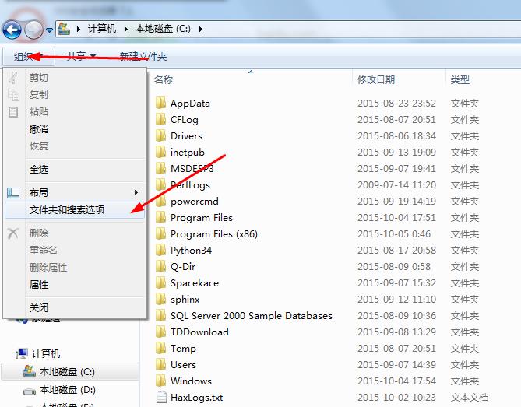Image resolution: width=521 pixels, height=407 pixels.
Task: Click 本地磁盘 (C:) in the address bar path
Action: pos(163,29)
